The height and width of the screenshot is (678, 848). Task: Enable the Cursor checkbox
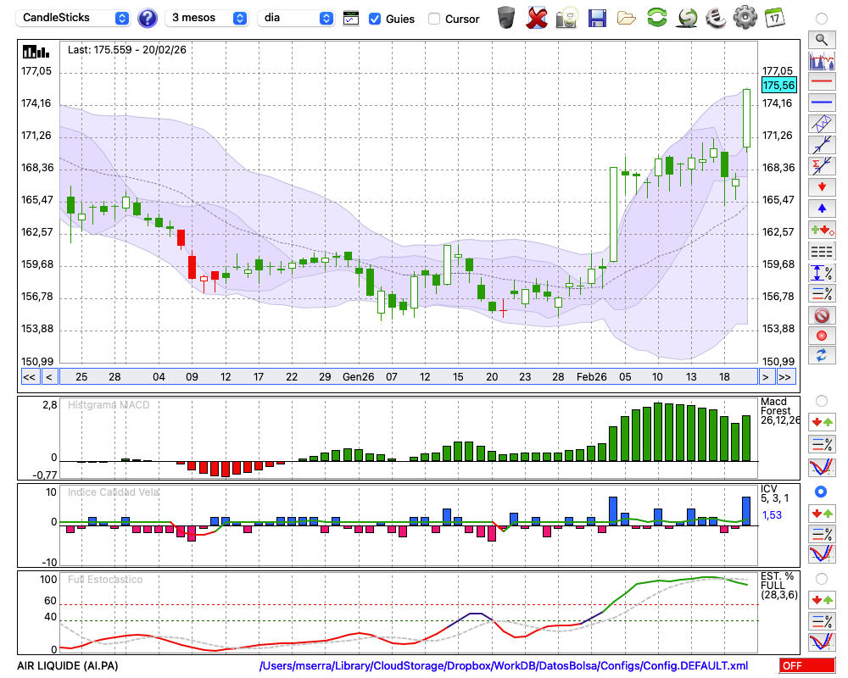click(434, 19)
